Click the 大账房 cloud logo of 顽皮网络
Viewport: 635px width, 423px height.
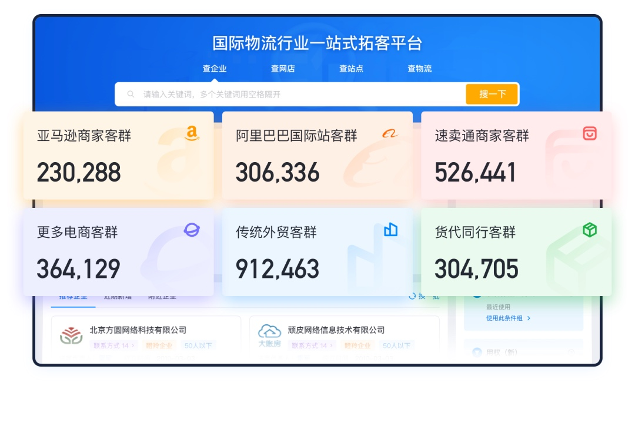[x=270, y=335]
